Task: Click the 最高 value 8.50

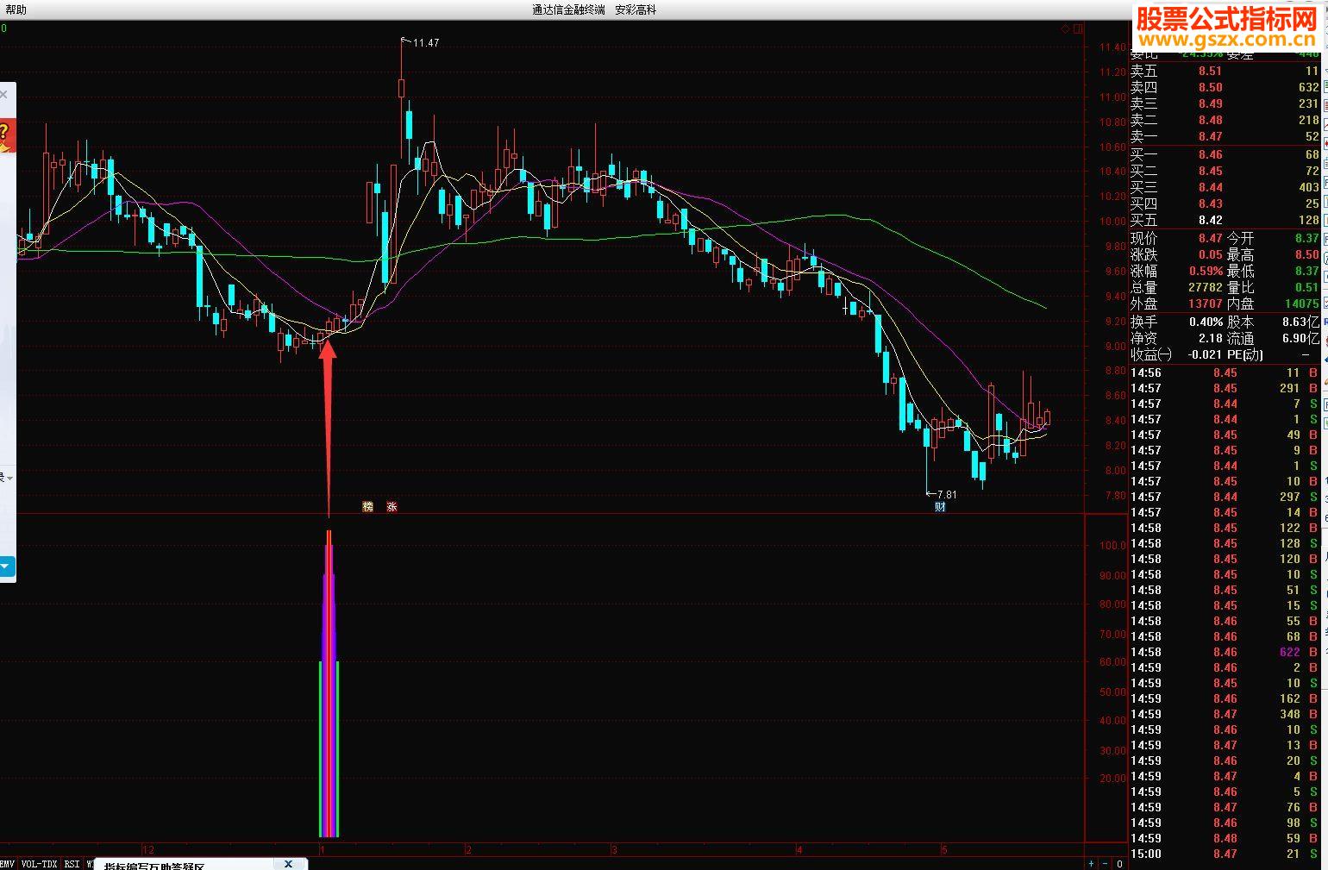Action: 1306,254
